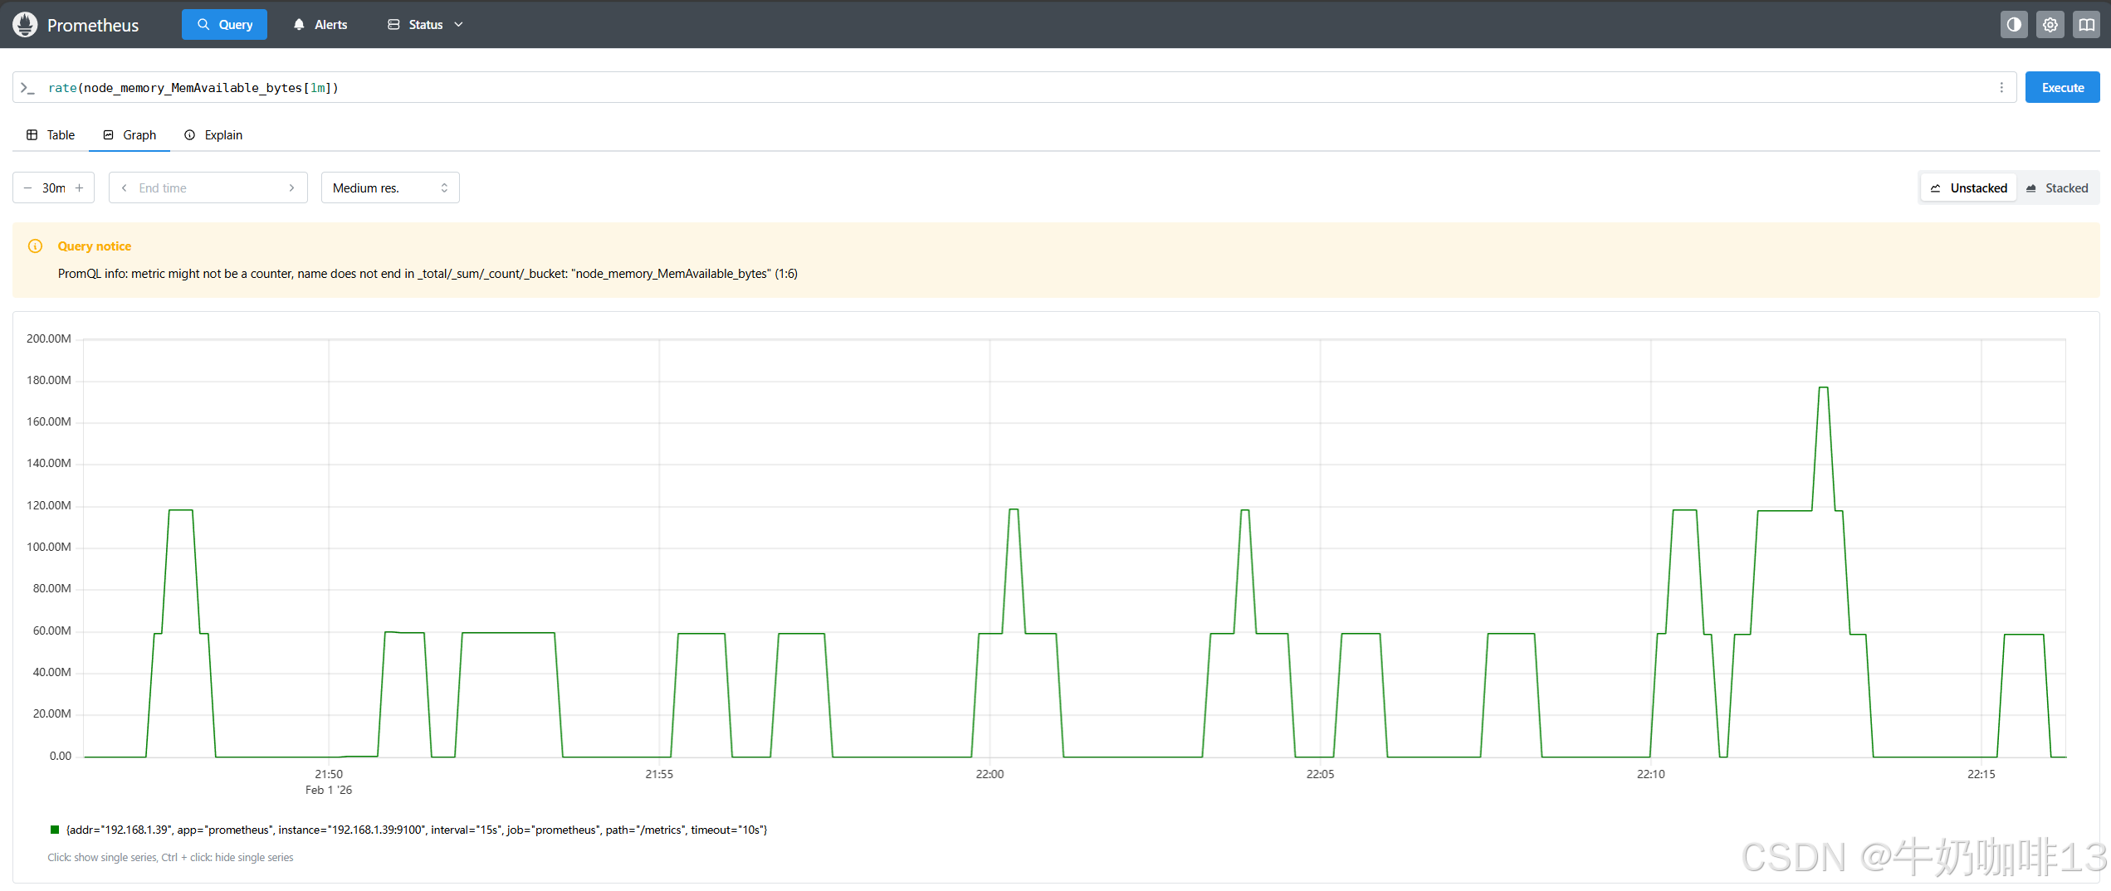Open settings via the gear icon
This screenshot has height=891, width=2111.
point(2050,25)
